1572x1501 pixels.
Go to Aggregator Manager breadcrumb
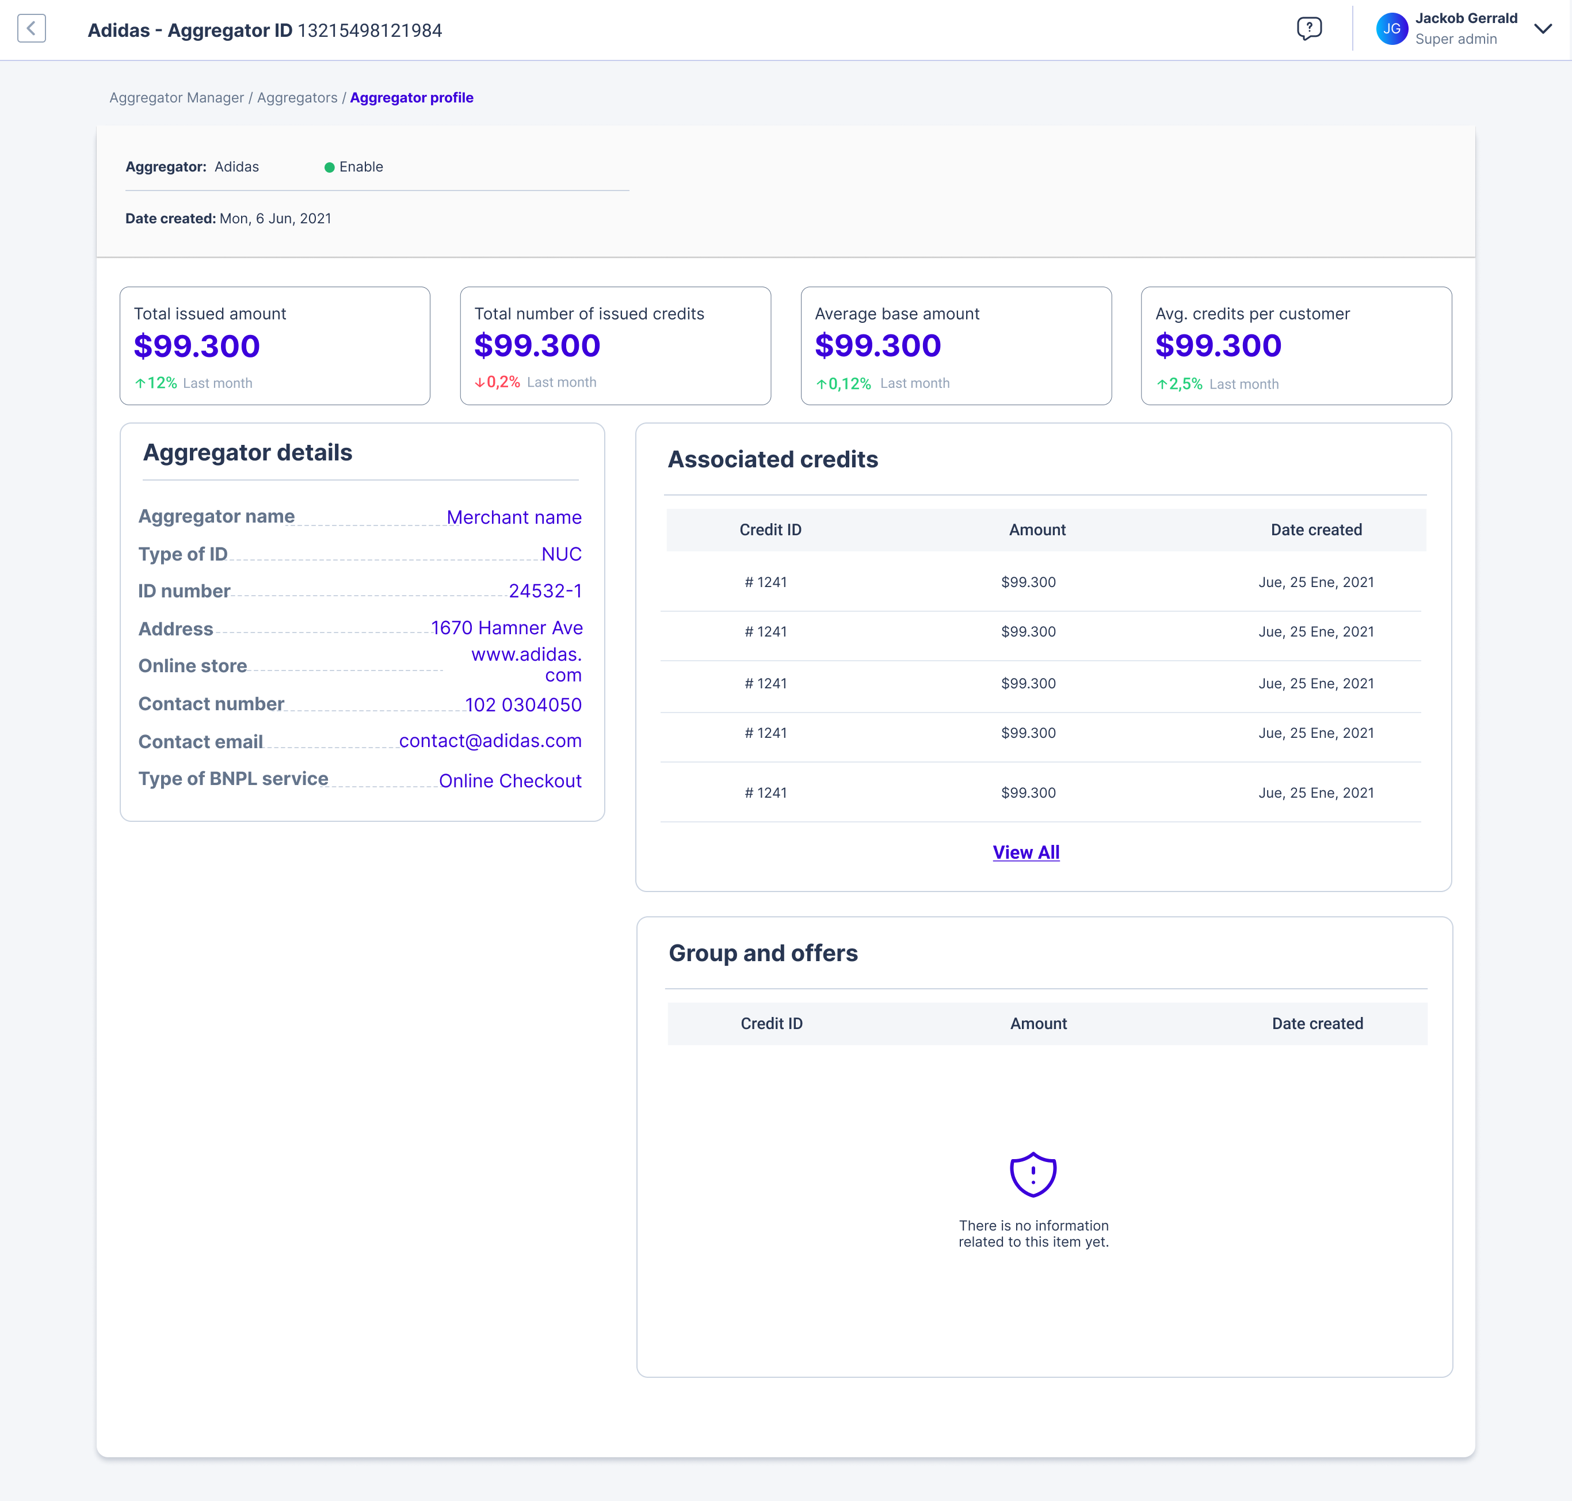(x=176, y=98)
